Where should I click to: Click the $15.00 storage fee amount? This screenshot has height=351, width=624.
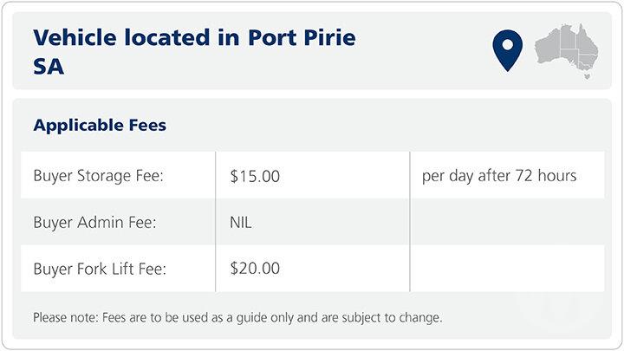pos(255,176)
